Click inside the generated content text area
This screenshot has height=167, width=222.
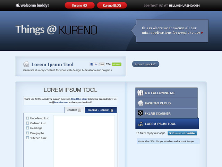[84, 141]
